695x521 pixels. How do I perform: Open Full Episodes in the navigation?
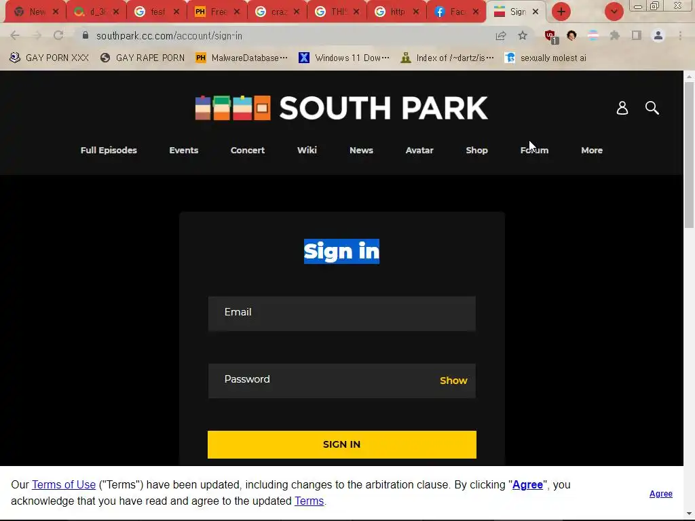point(109,150)
